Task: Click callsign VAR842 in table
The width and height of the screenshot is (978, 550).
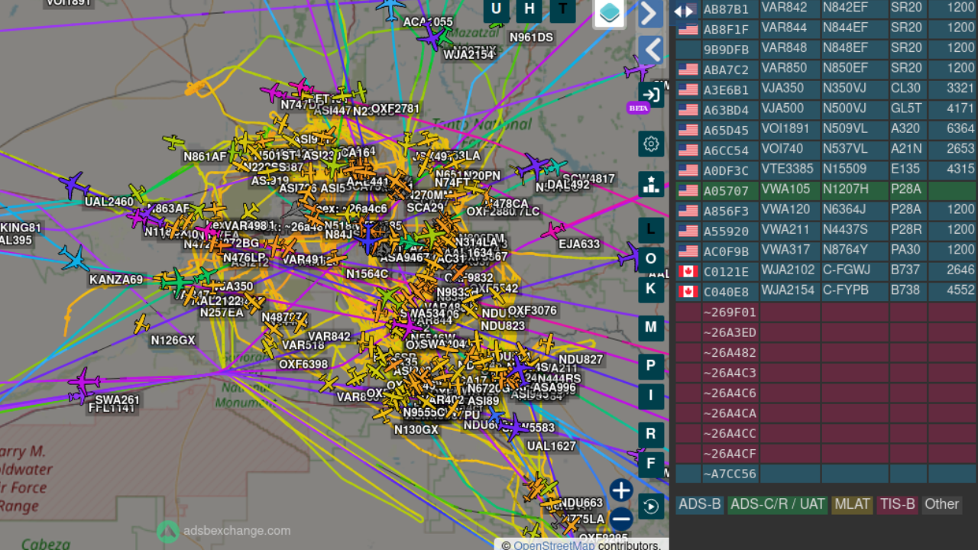Action: click(x=784, y=8)
